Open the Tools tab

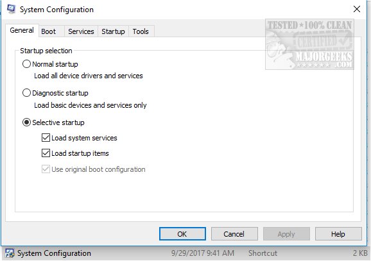coord(141,31)
